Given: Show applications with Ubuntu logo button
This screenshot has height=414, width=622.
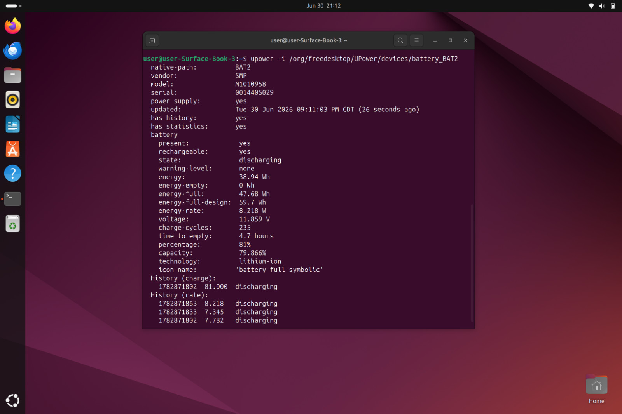Looking at the screenshot, I should pyautogui.click(x=13, y=400).
